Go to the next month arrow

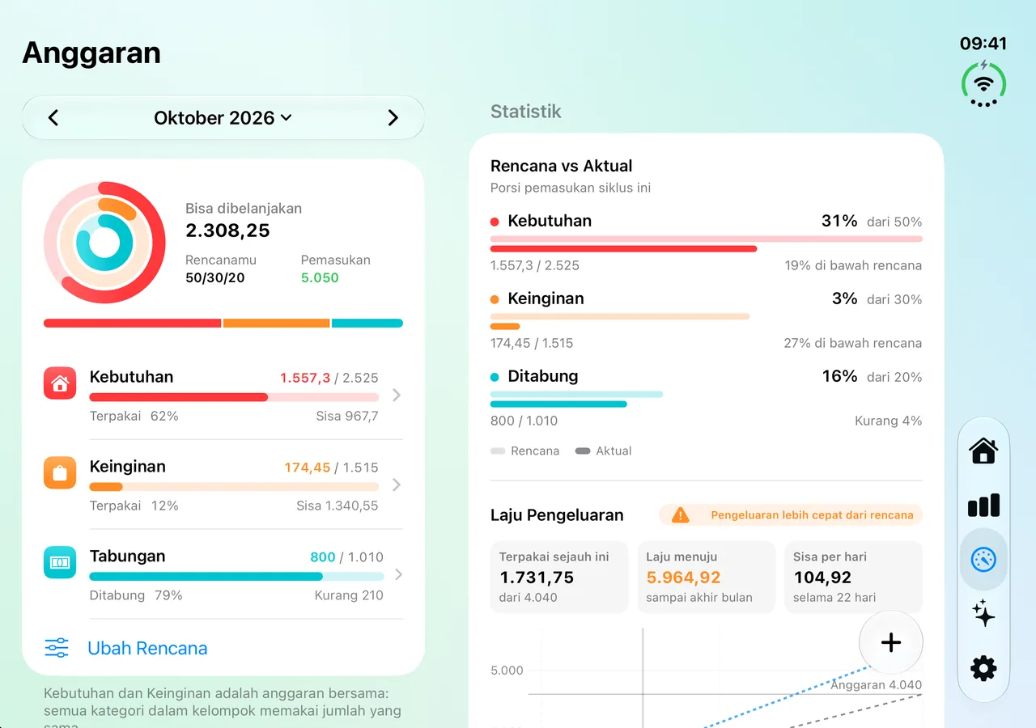pos(393,118)
